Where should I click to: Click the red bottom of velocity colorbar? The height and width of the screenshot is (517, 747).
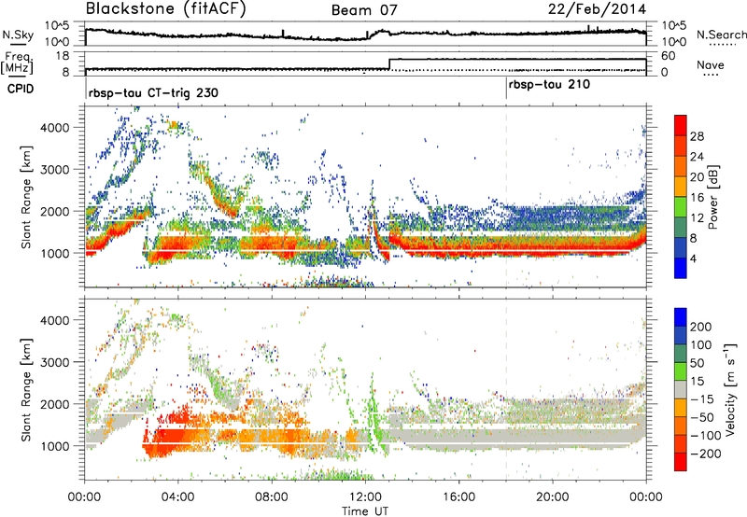tap(681, 462)
